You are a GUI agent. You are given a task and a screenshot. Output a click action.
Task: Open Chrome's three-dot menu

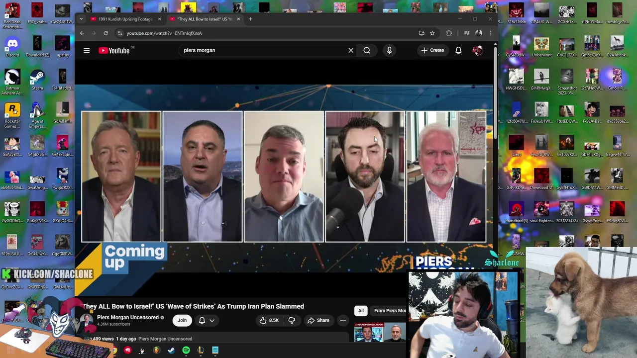490,33
